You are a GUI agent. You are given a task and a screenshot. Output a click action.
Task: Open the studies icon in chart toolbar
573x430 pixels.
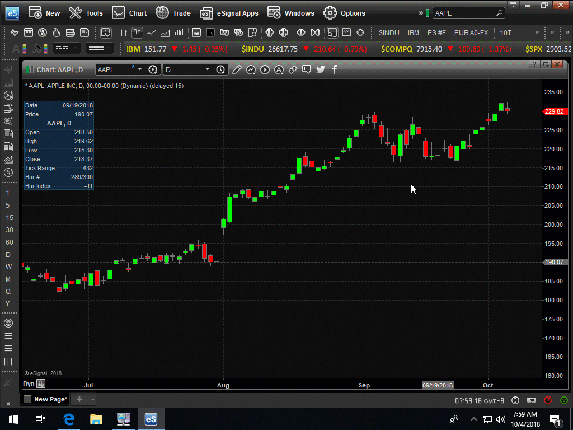click(x=251, y=69)
